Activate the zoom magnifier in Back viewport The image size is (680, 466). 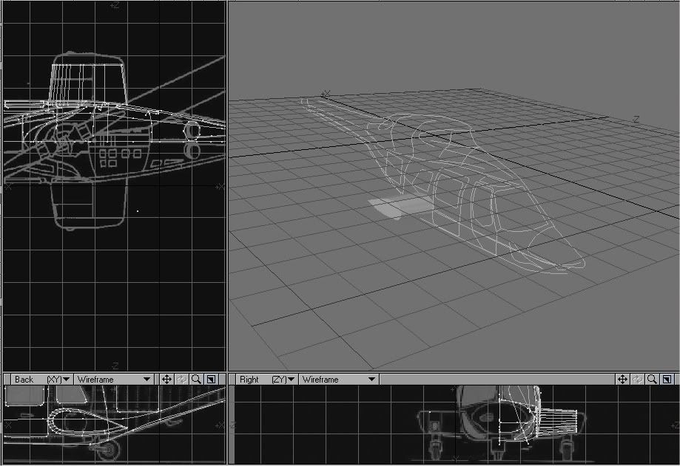(196, 379)
